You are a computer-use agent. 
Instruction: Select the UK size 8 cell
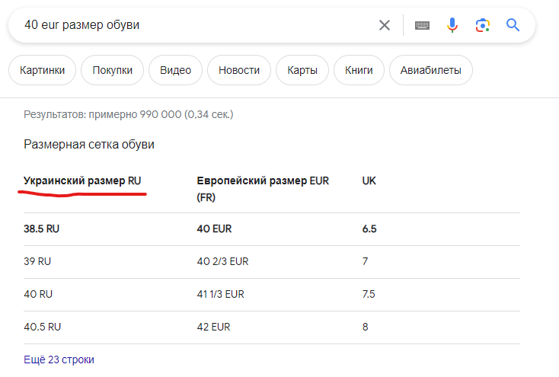[365, 327]
